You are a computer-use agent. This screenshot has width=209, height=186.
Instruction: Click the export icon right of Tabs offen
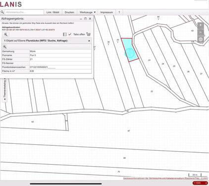88,34
